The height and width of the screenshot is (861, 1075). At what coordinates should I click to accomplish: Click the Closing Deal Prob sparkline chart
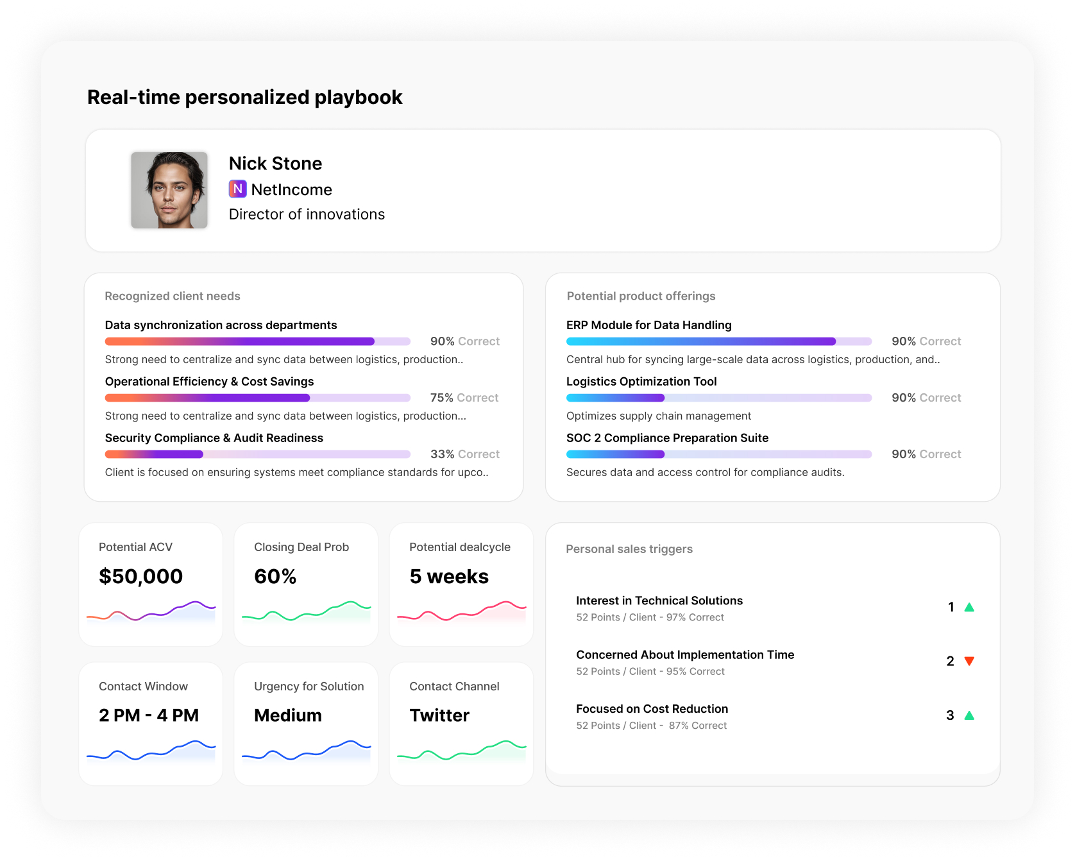coord(306,611)
